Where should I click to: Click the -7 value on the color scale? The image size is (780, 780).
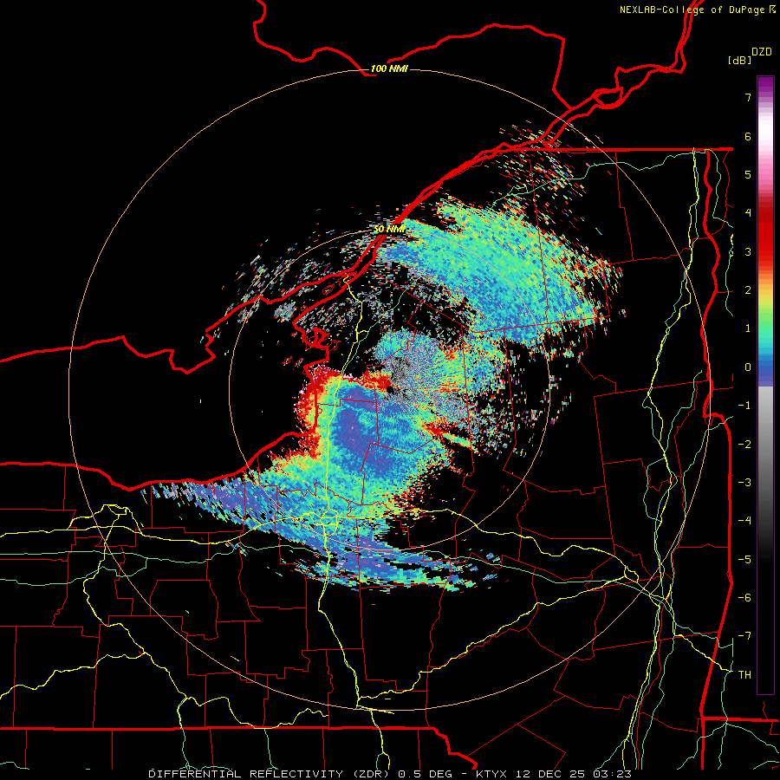tap(744, 636)
